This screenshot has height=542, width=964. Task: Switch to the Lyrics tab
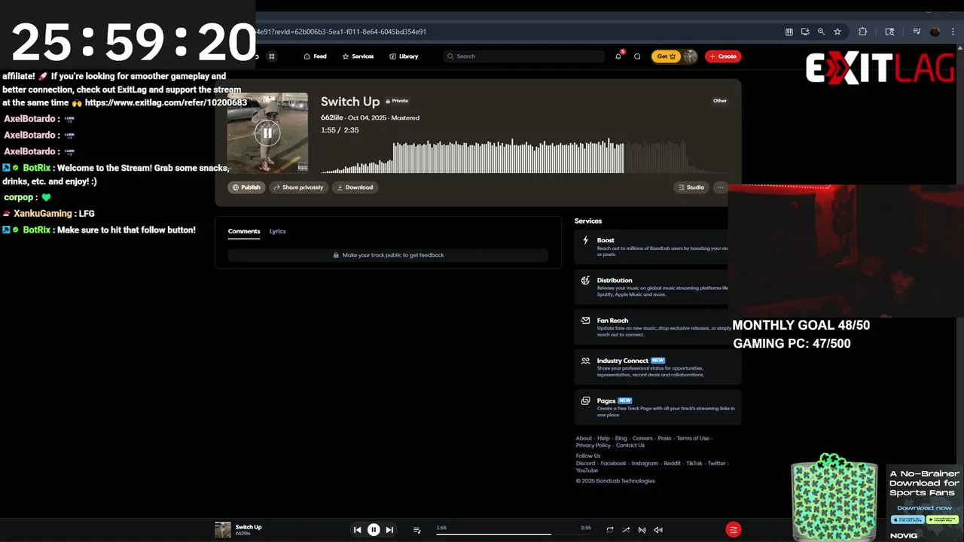click(278, 231)
